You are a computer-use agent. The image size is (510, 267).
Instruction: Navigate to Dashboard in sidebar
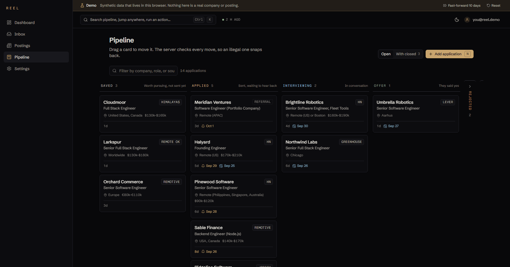(x=36, y=22)
